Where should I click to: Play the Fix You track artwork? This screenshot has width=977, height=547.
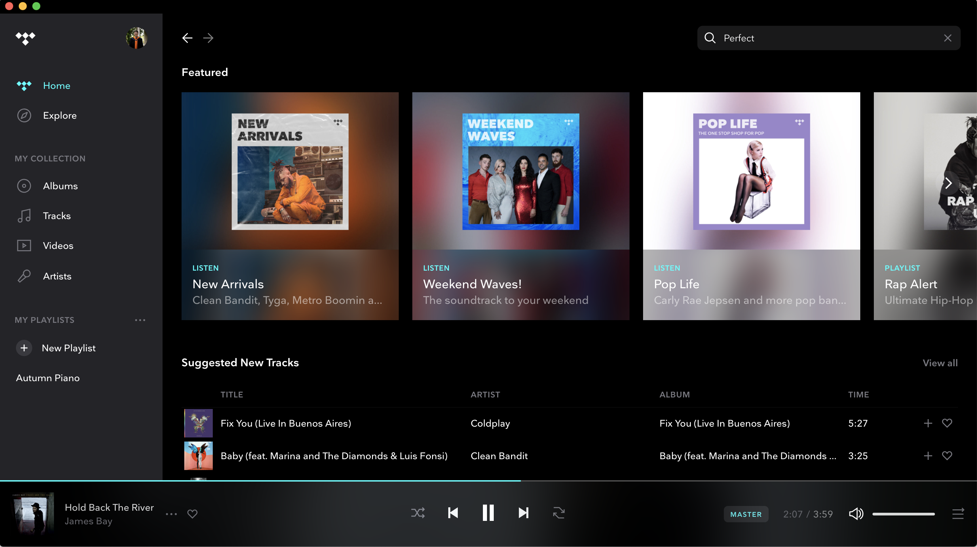[x=199, y=424]
